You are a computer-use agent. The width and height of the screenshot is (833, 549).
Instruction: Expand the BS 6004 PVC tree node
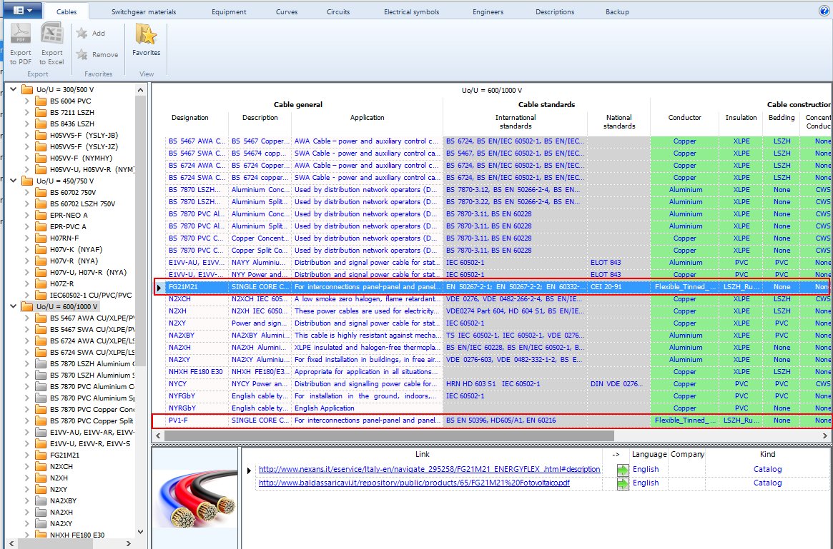click(x=26, y=101)
